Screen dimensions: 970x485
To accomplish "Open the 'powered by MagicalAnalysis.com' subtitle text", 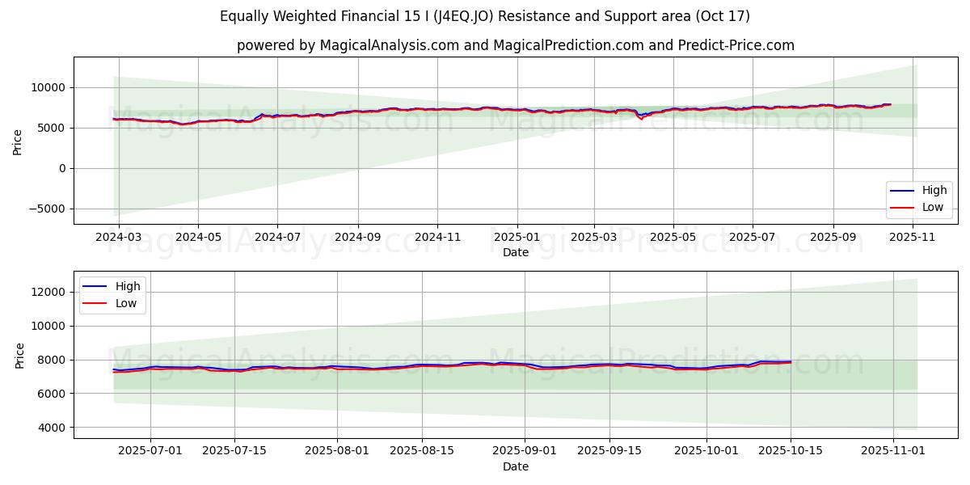I will pyautogui.click(x=515, y=45).
